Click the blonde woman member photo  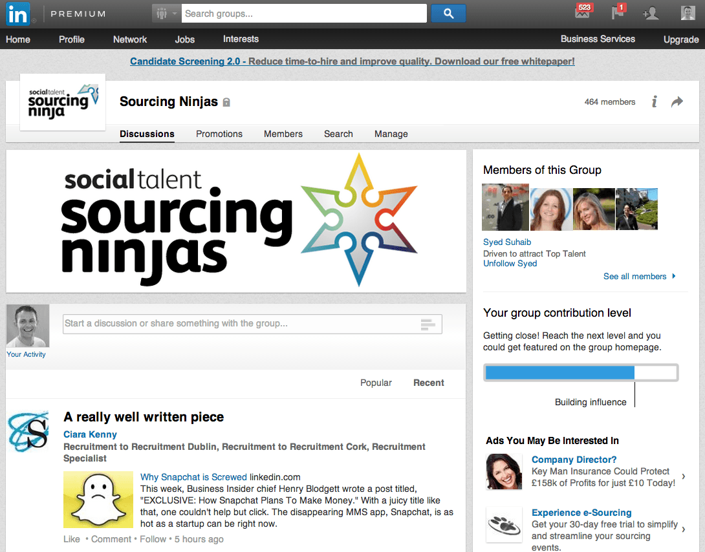(594, 209)
